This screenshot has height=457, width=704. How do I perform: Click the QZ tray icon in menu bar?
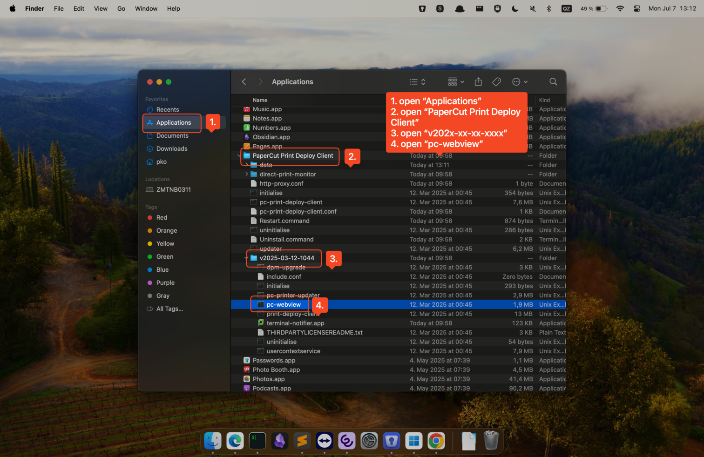(567, 8)
